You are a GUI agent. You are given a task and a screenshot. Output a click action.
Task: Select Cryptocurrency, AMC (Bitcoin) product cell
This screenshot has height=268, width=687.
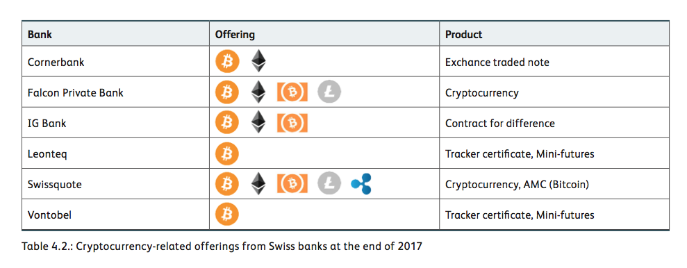[x=554, y=185]
